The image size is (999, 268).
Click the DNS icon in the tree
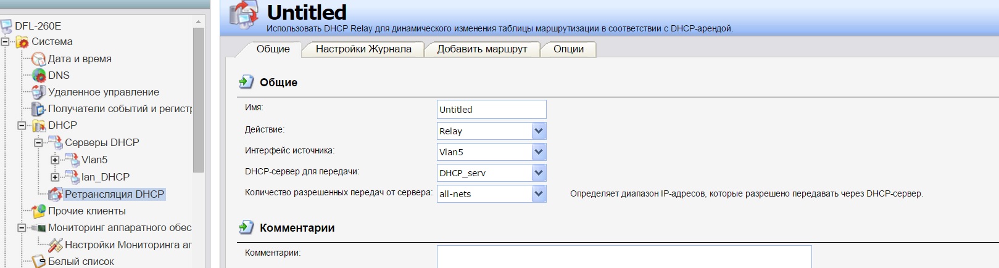(39, 75)
